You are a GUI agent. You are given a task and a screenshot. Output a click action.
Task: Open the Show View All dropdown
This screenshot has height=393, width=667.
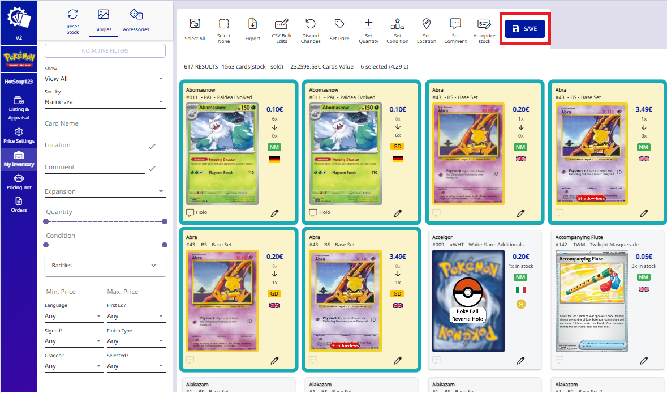[x=105, y=79]
